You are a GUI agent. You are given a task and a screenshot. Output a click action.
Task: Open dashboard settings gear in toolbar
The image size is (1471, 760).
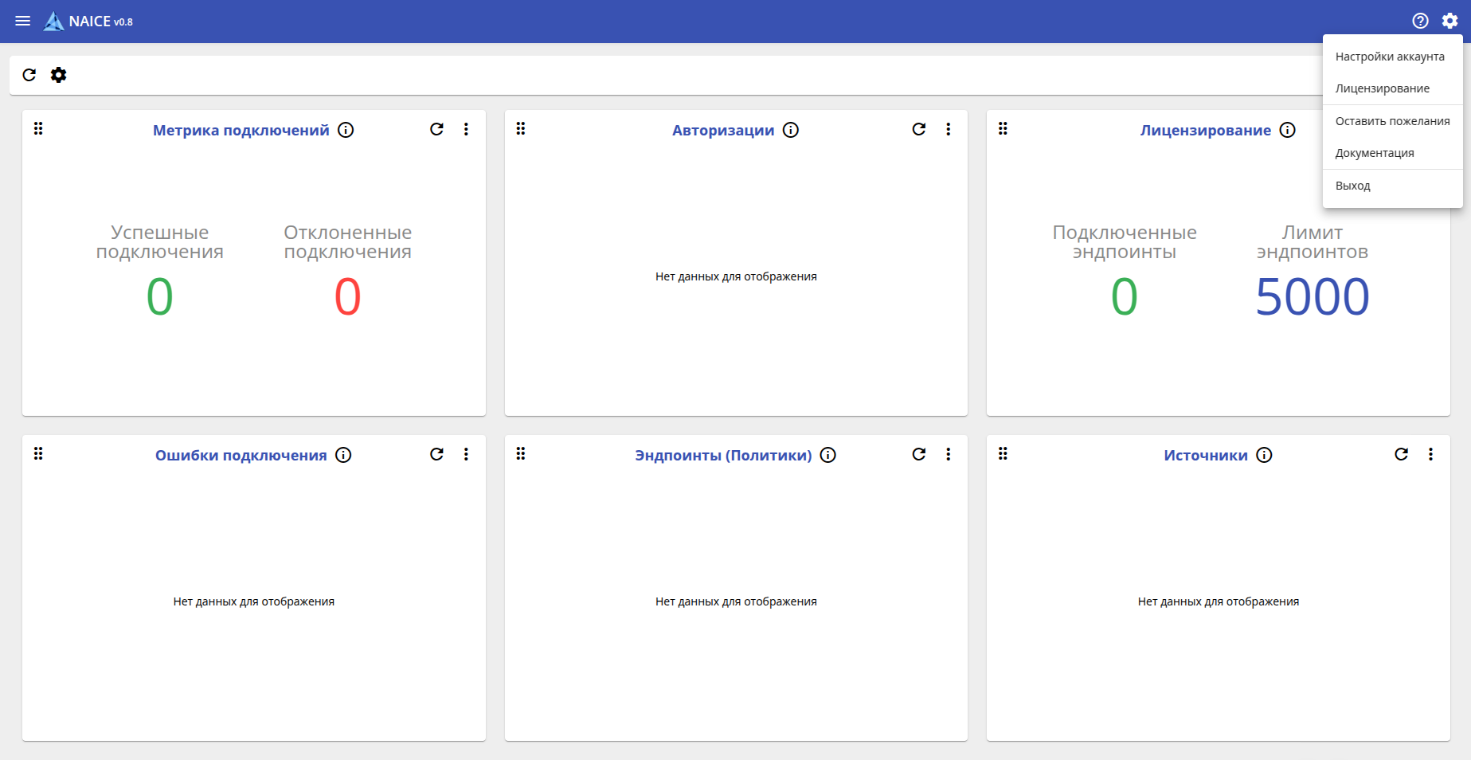click(x=59, y=75)
